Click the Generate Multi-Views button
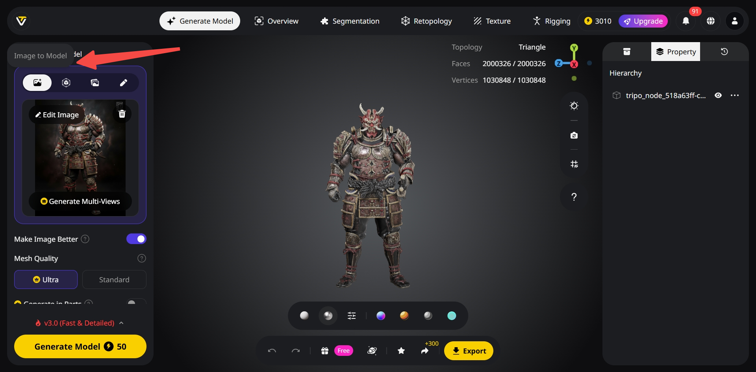Image resolution: width=756 pixels, height=372 pixels. coord(80,202)
